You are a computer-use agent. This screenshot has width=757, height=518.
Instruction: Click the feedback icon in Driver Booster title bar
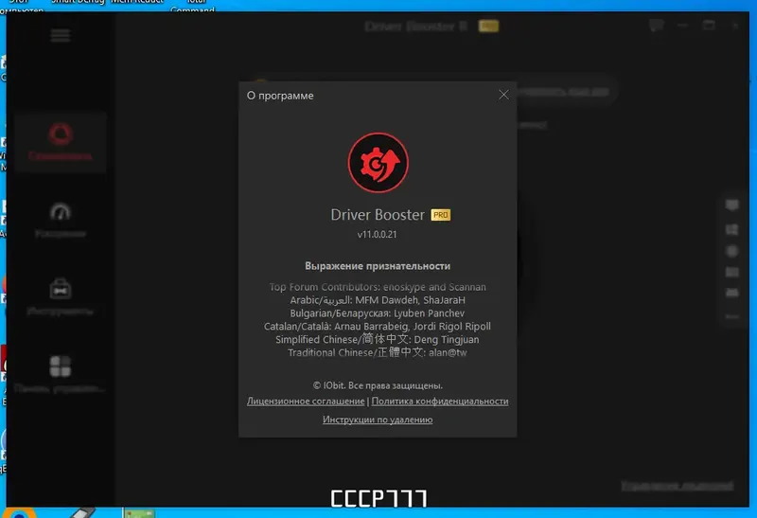click(x=656, y=26)
